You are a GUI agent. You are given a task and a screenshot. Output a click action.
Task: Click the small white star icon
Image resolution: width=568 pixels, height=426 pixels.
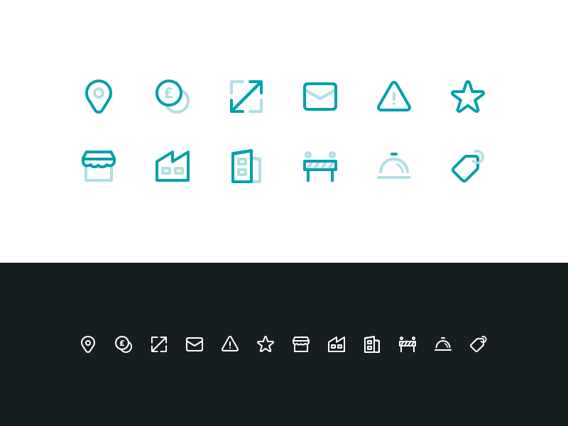click(x=266, y=344)
